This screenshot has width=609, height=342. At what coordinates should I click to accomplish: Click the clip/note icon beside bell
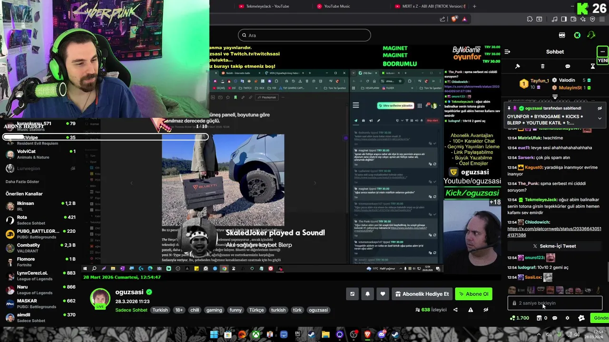352,294
